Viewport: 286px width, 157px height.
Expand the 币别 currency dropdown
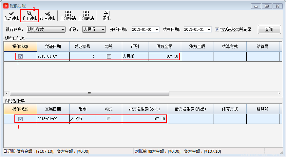(103, 30)
